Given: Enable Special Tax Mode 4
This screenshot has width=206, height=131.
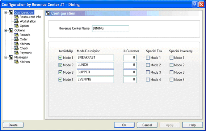Looking at the screenshot, I should [148, 79].
